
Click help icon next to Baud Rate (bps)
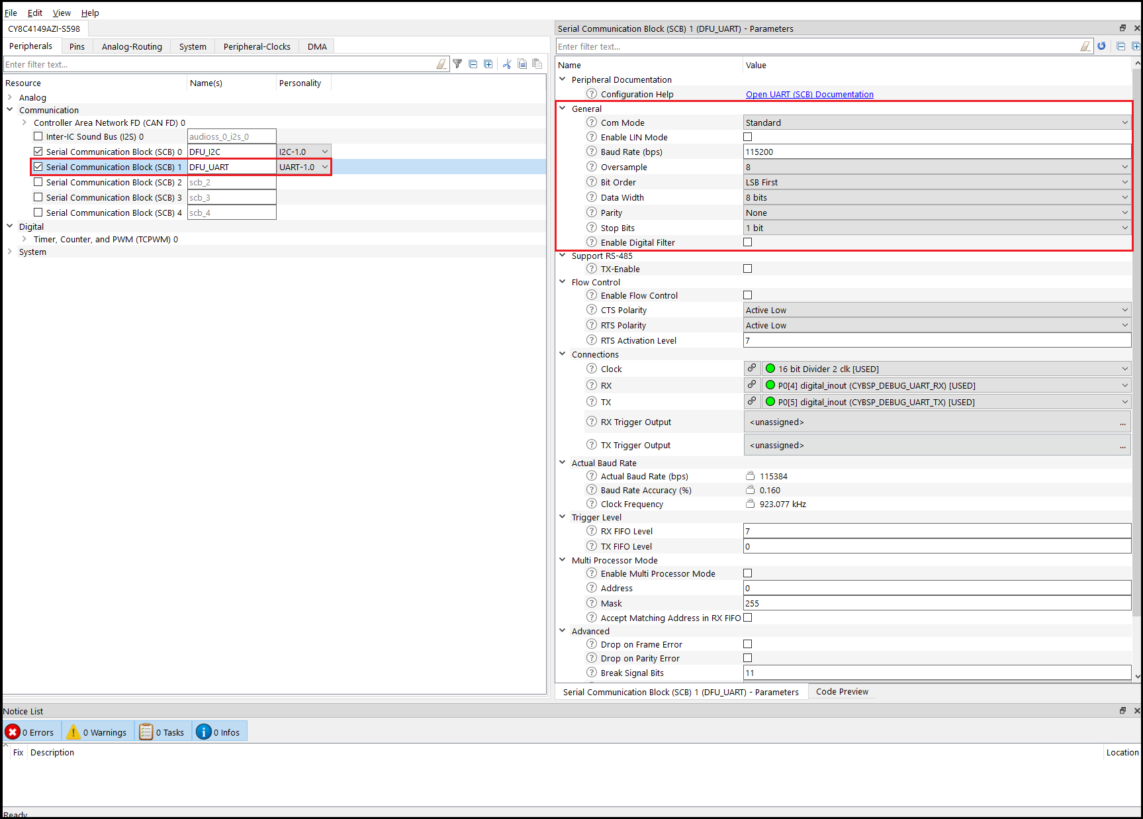pos(592,152)
